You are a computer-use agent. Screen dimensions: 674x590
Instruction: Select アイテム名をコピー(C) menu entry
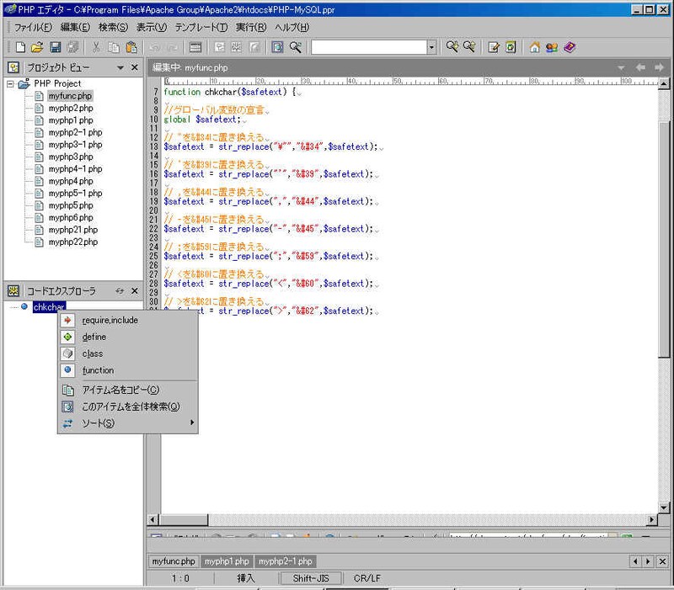coord(120,390)
